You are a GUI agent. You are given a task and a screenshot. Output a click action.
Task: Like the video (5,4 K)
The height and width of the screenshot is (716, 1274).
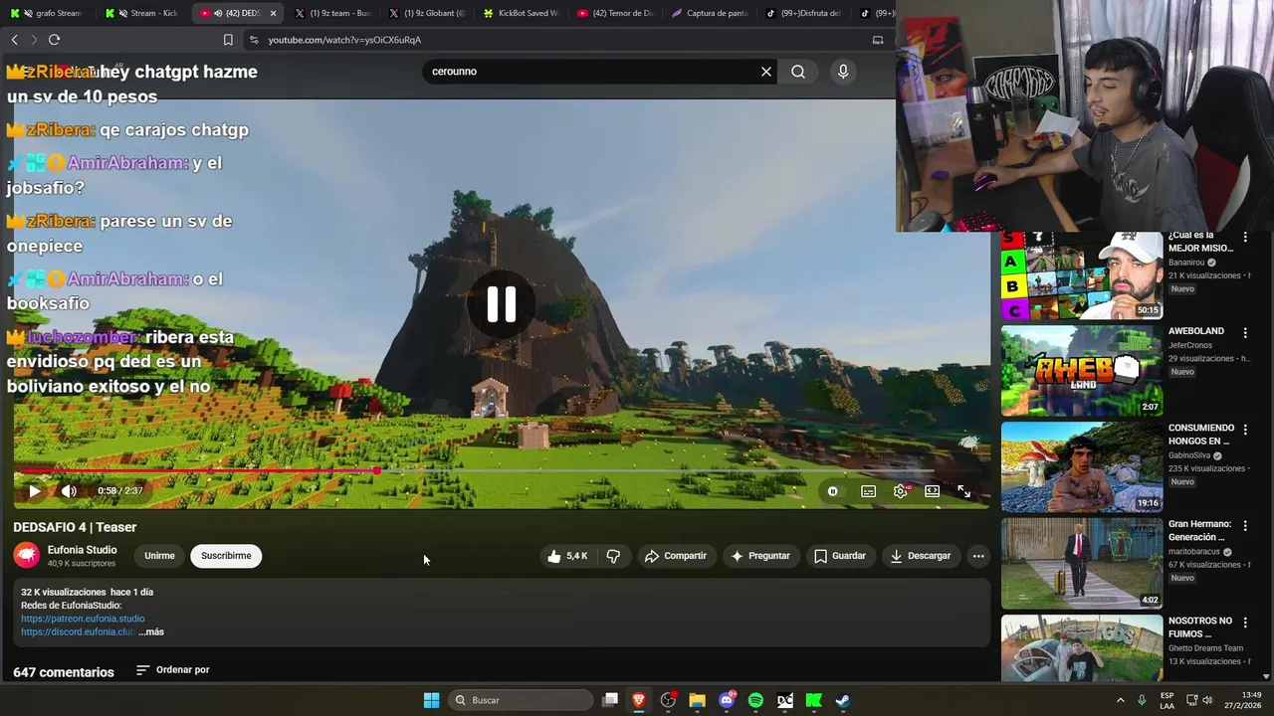tap(567, 556)
